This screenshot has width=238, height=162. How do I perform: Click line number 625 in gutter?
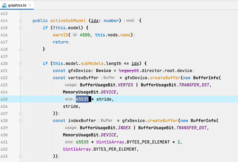coord(4,99)
